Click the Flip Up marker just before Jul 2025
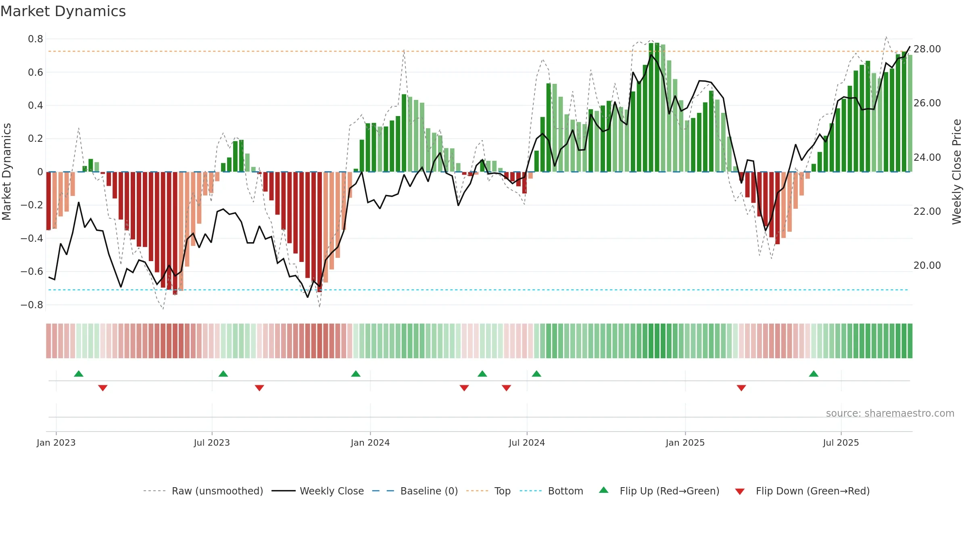This screenshot has width=968, height=544. (x=814, y=374)
